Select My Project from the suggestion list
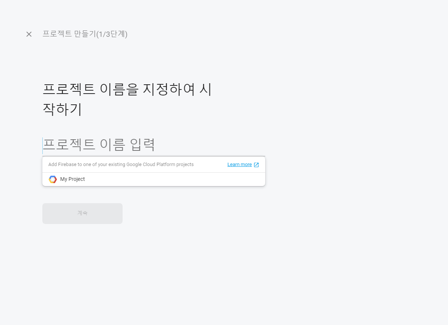The image size is (448, 325). click(154, 179)
